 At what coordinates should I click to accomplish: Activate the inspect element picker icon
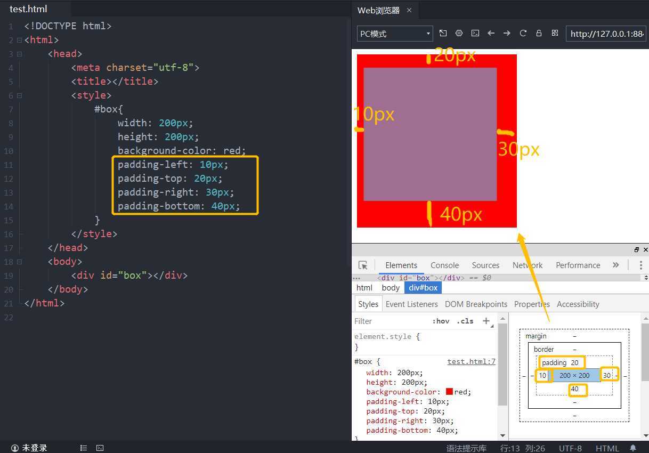[x=363, y=265]
